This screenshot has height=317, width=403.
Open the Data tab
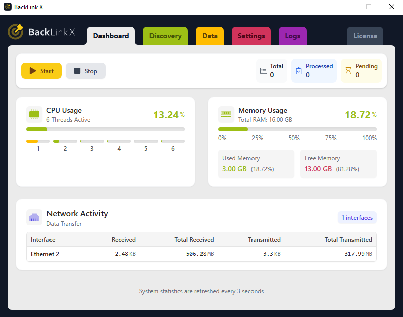[210, 36]
